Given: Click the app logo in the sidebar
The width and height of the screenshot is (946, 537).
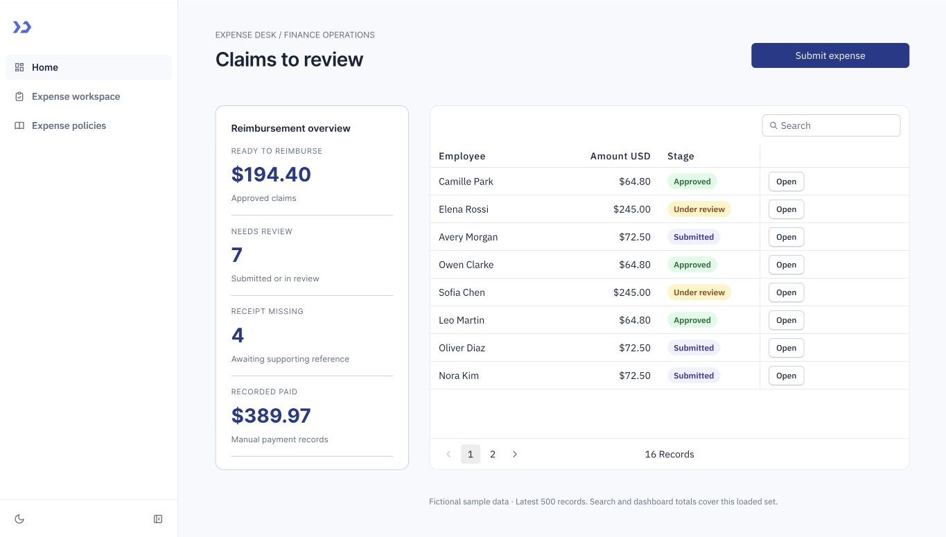Looking at the screenshot, I should click(22, 27).
